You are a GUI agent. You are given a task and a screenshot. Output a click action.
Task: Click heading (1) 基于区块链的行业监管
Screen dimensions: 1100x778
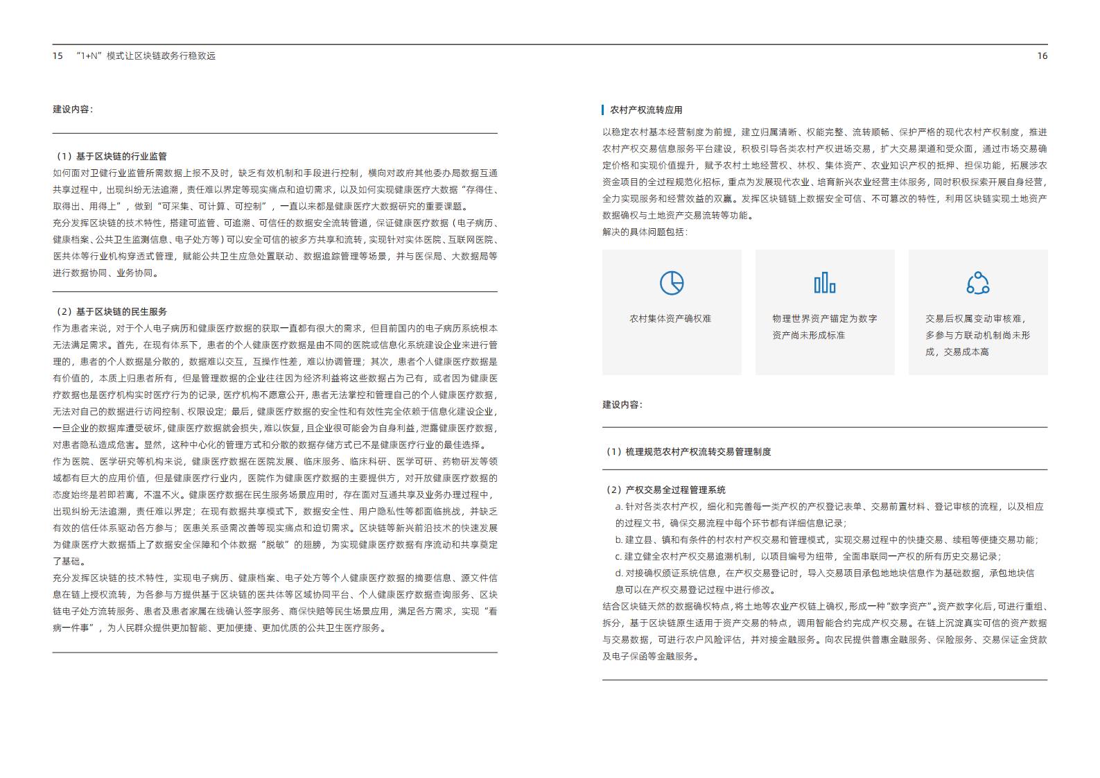click(x=110, y=157)
